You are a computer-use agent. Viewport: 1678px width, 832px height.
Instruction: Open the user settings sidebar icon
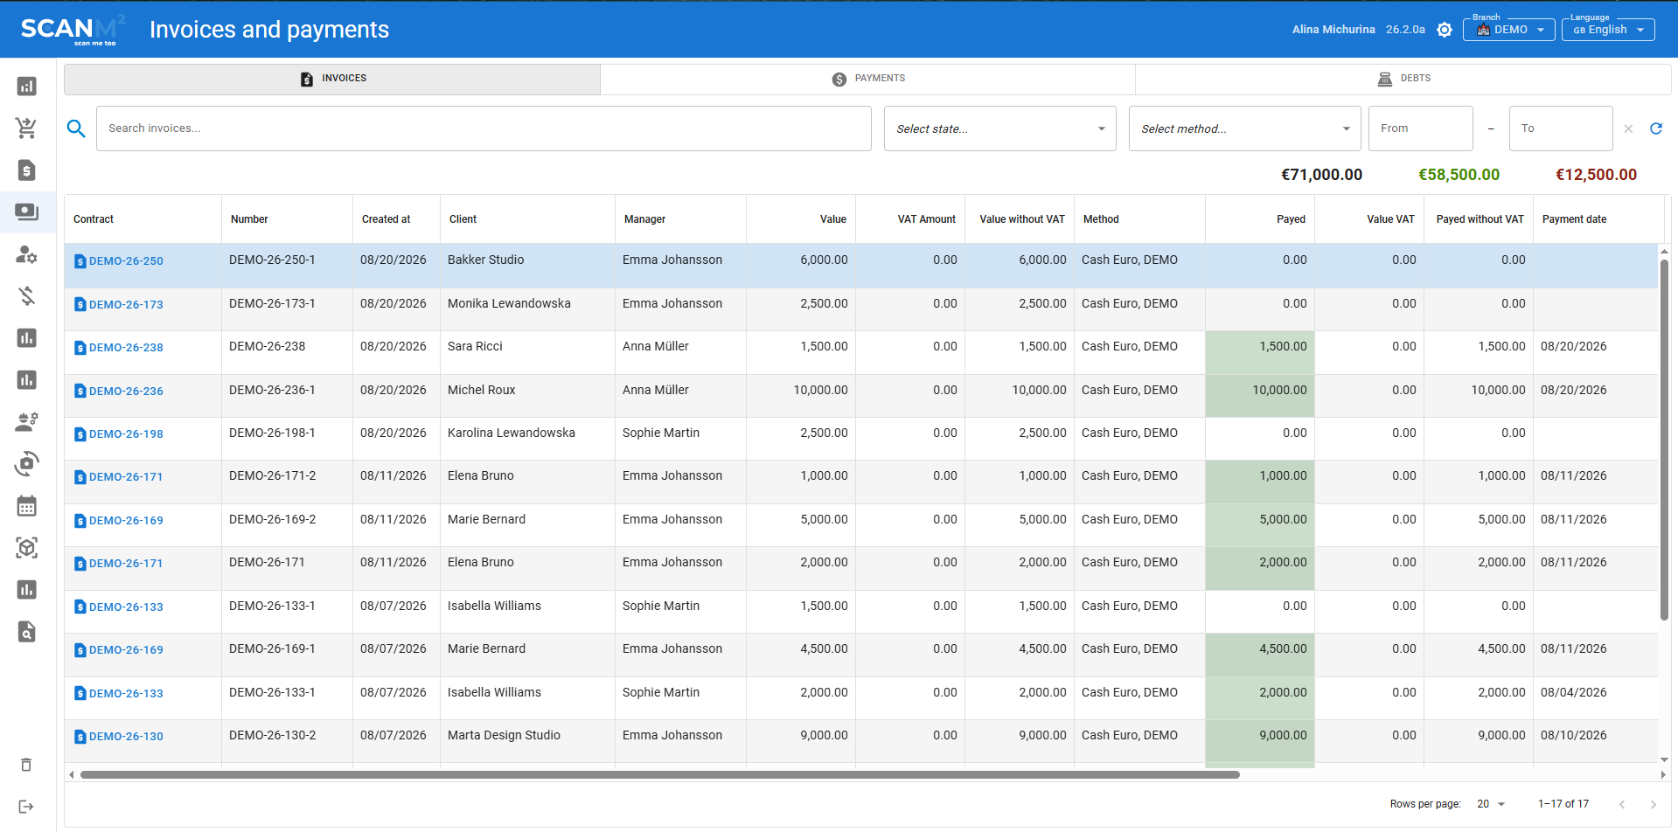[x=26, y=253]
